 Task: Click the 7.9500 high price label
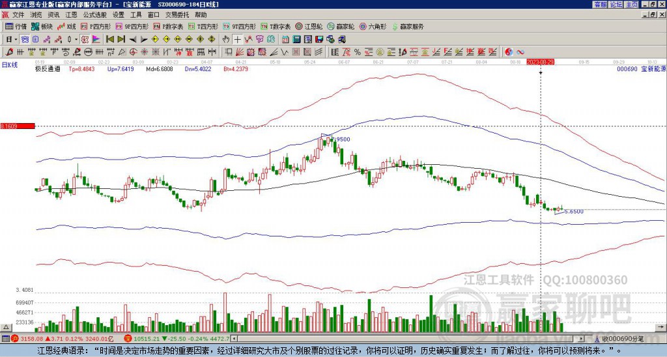tap(341, 139)
